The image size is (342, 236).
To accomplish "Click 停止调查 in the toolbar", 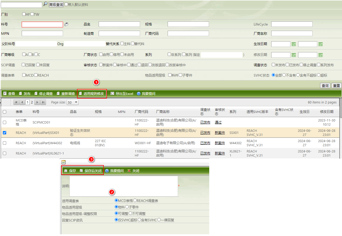I will (x=44, y=94).
